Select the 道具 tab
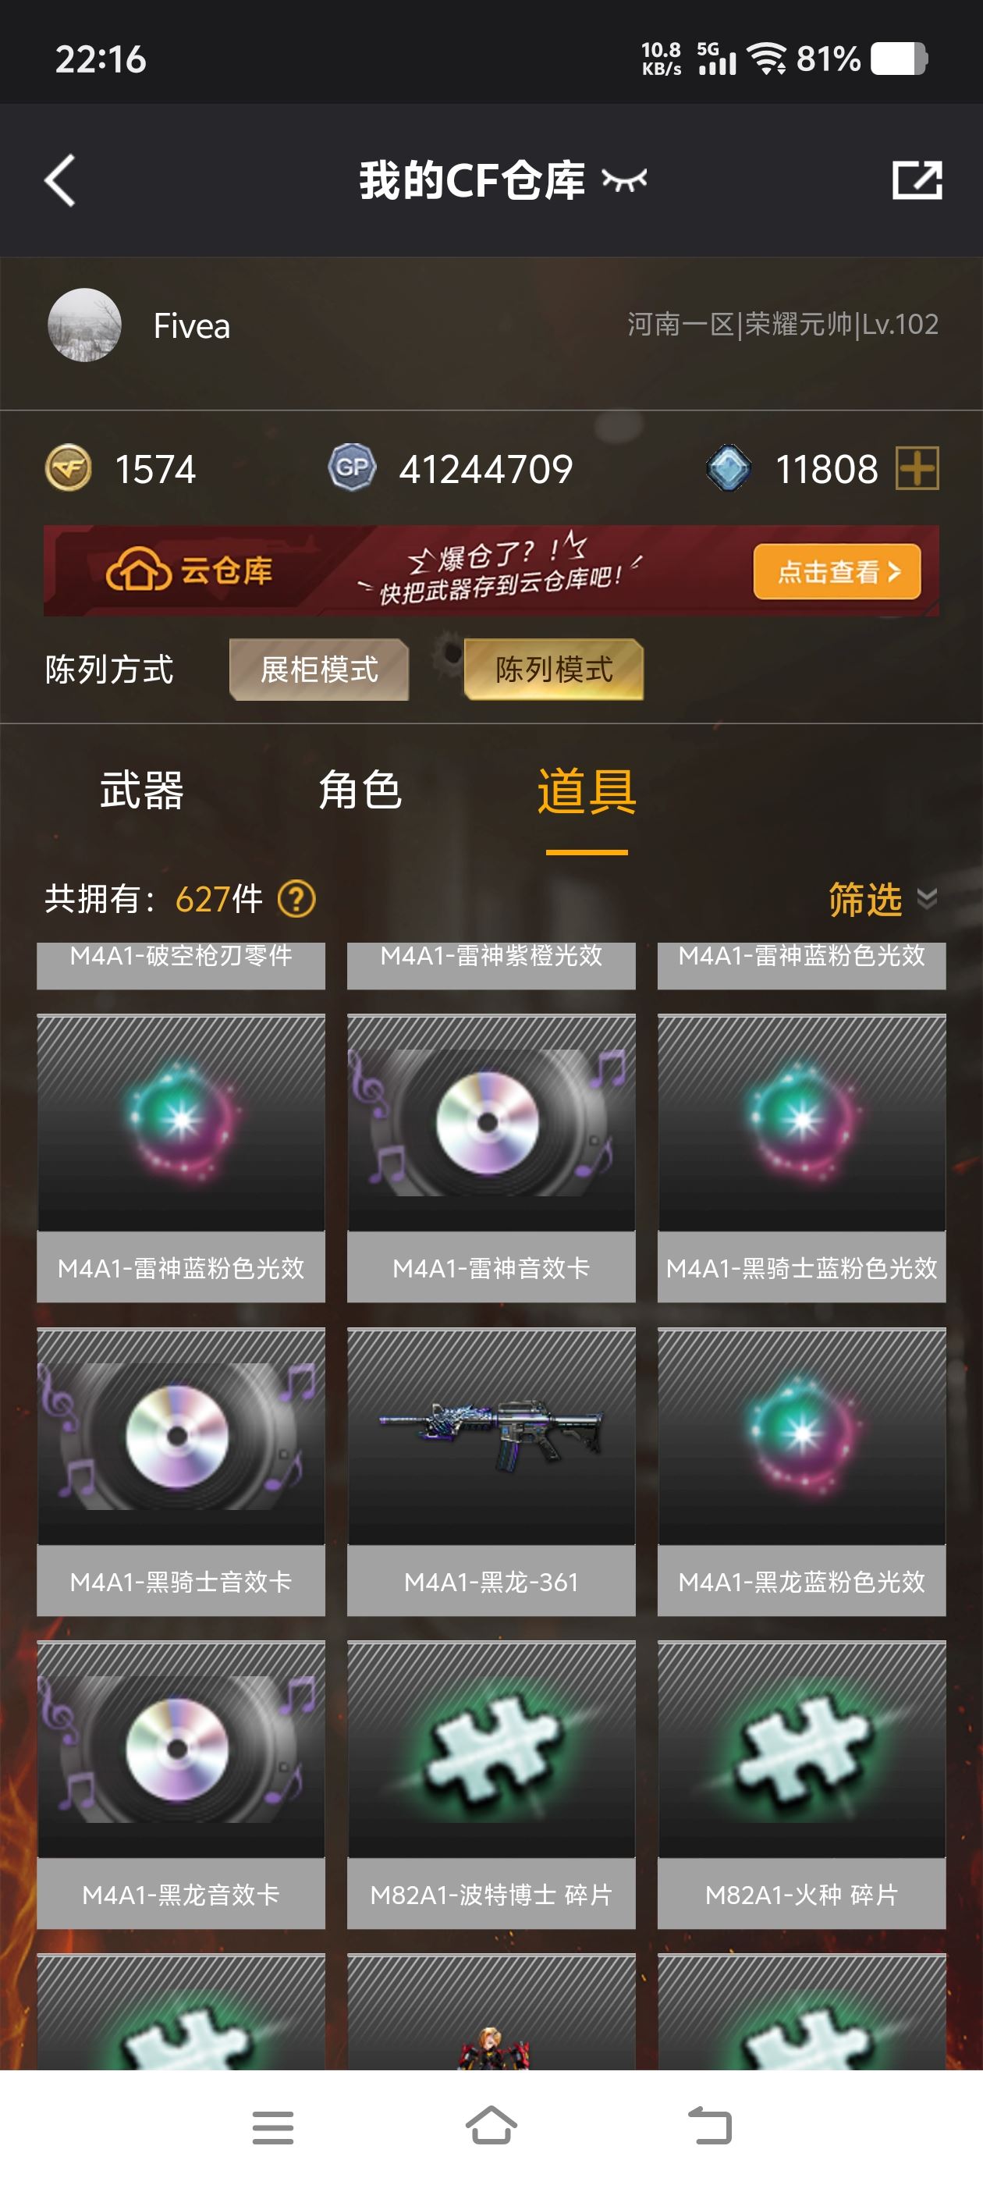The height and width of the screenshot is (2185, 983). 586,791
